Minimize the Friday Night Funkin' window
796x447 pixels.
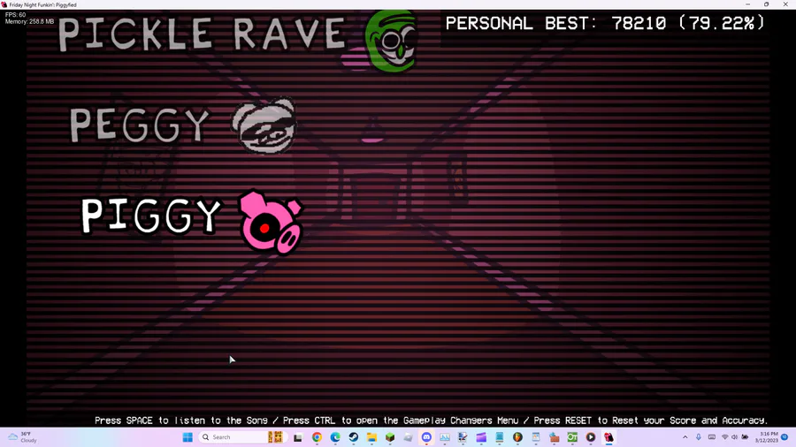pos(747,4)
